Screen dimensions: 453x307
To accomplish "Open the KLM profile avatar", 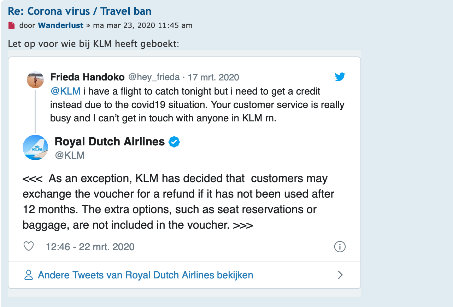I will coord(35,148).
